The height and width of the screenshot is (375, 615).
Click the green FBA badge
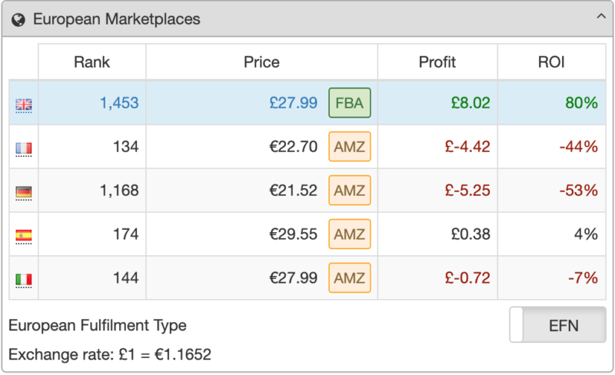350,103
